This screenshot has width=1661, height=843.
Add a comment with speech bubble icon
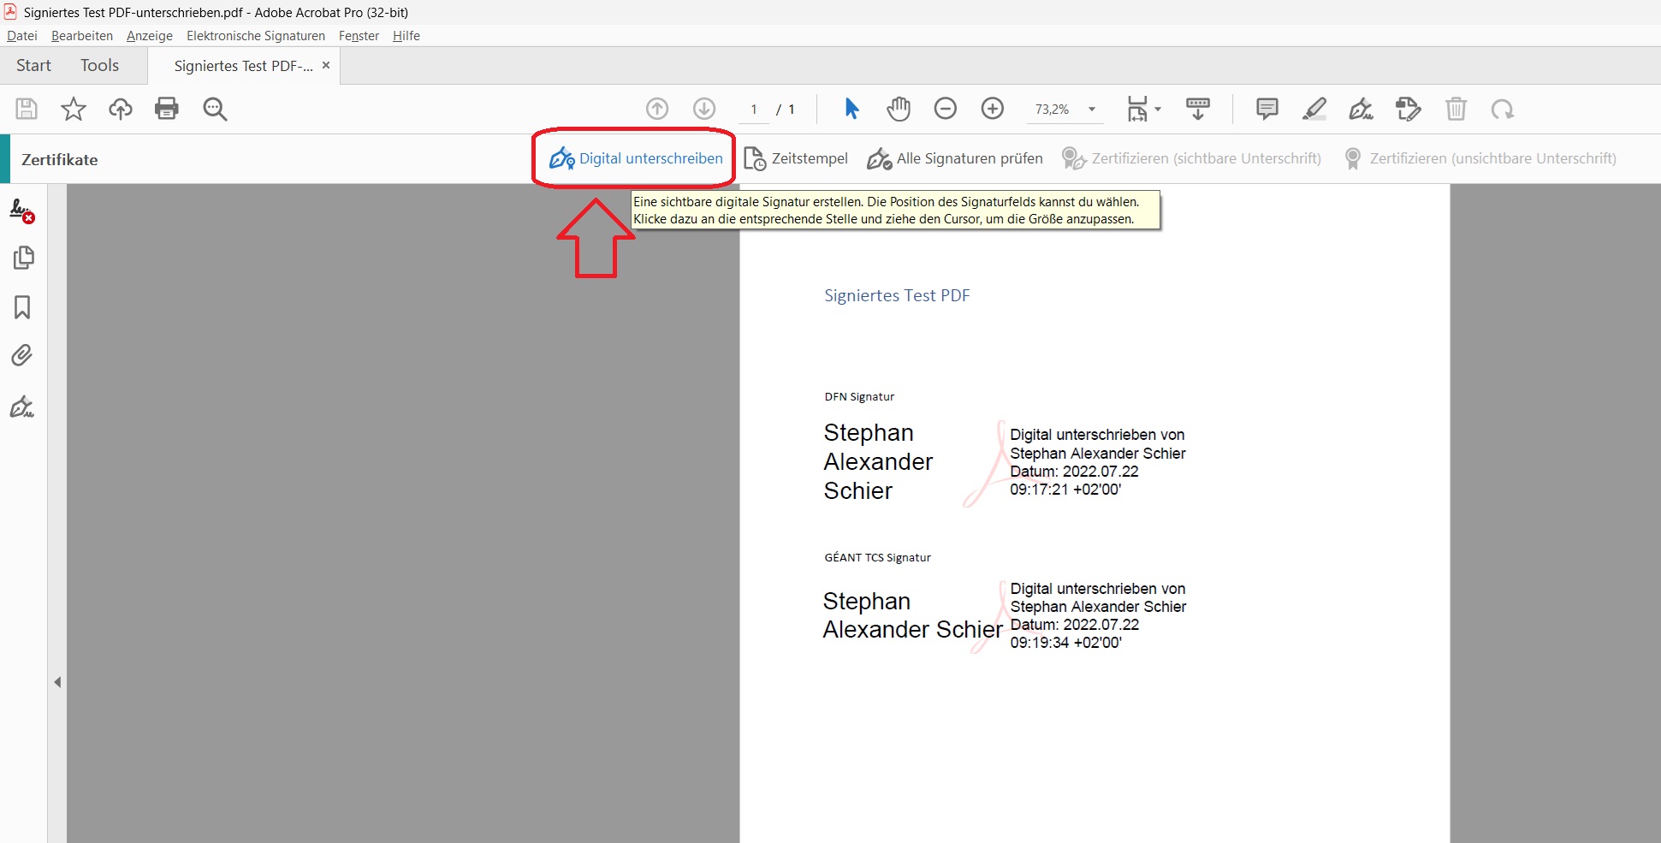point(1267,109)
